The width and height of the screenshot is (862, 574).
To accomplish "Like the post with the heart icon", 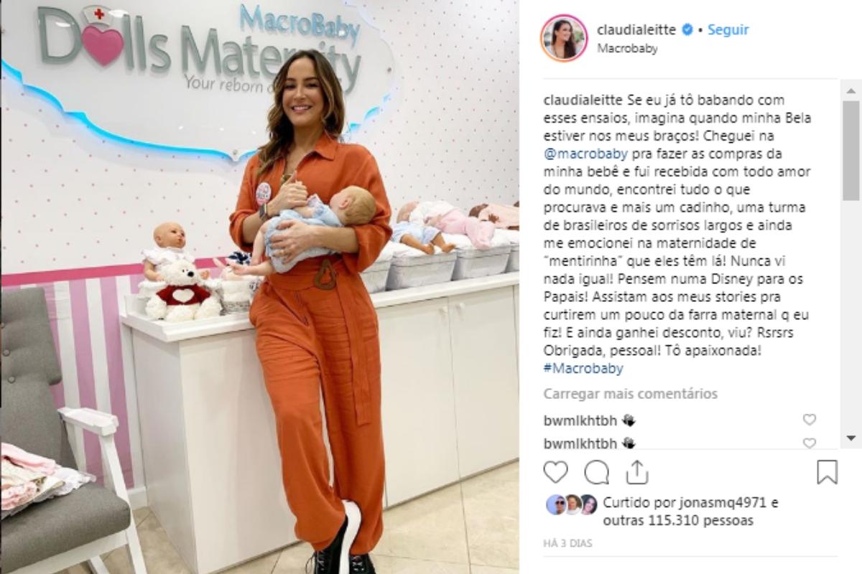I will pyautogui.click(x=555, y=471).
